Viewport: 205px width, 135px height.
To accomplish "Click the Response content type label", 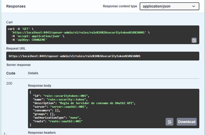I will pos(120,6).
